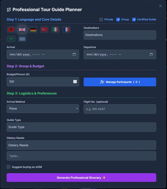
Task: Choose the Italian flag language
Action: tap(55, 30)
